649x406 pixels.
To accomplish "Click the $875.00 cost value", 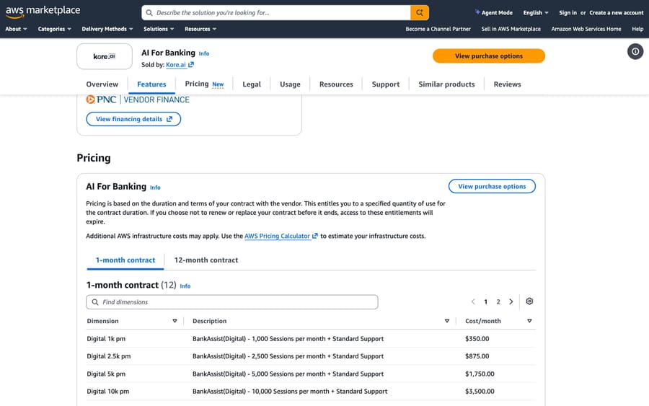I will pos(477,356).
